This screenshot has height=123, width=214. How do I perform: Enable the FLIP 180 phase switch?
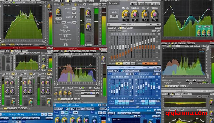141,4
